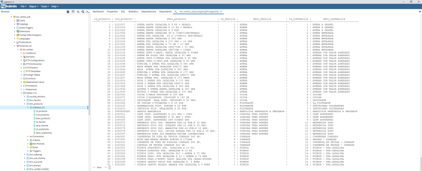Image resolution: width=422 pixels, height=171 pixels.
Task: Select the dim_sub_familia table in tree
Action: [37, 158]
